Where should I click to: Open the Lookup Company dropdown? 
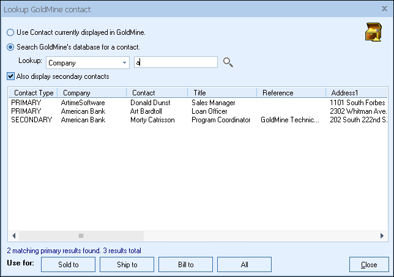(125, 62)
